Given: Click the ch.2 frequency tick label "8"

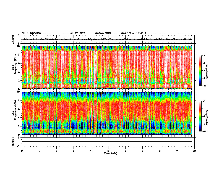Looking at the screenshot, I should pos(19,101).
